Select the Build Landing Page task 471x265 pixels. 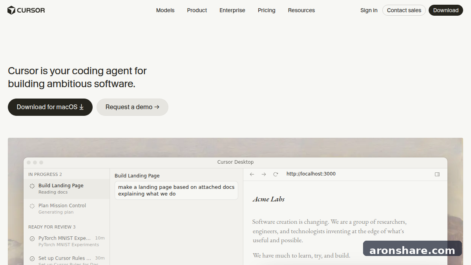[66, 189]
